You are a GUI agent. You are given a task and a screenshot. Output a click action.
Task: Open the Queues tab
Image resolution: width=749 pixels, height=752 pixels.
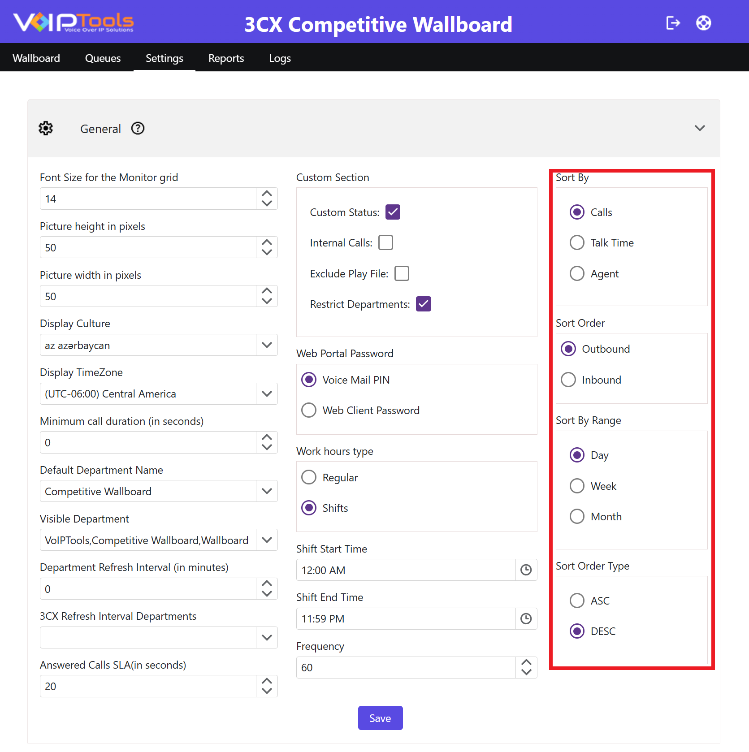pyautogui.click(x=103, y=58)
